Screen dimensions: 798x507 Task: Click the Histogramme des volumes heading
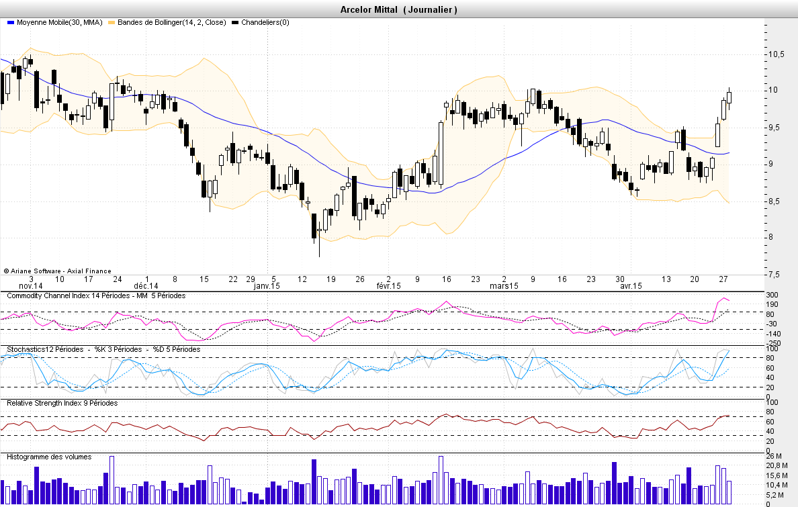[49, 457]
